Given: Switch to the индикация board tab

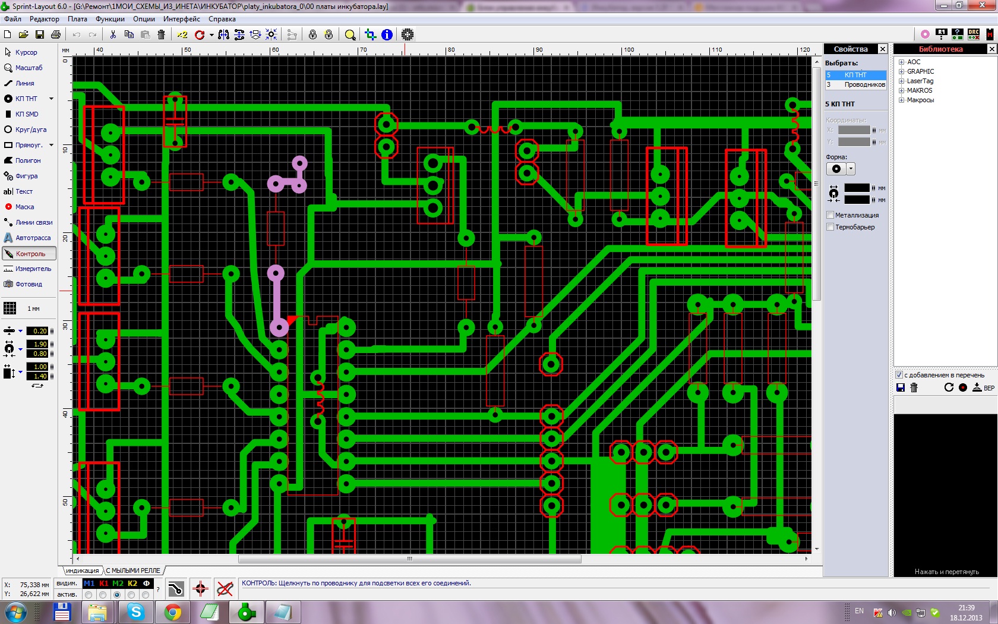Looking at the screenshot, I should coord(82,571).
